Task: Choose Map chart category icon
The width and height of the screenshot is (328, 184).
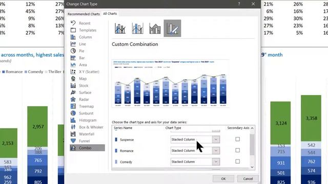Action: (73, 78)
